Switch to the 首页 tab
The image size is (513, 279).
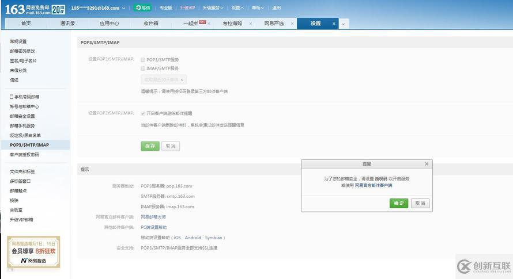(x=26, y=24)
